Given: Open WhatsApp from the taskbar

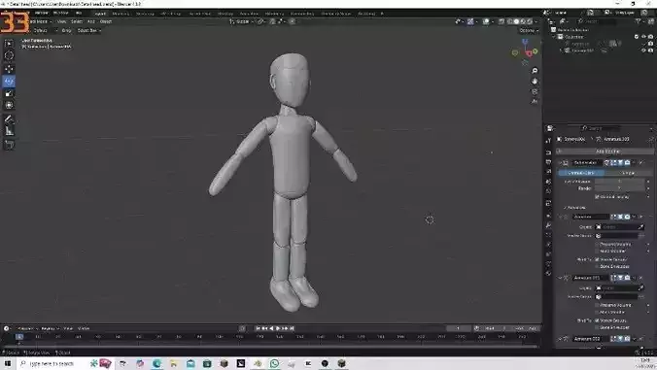Looking at the screenshot, I should pyautogui.click(x=274, y=363).
